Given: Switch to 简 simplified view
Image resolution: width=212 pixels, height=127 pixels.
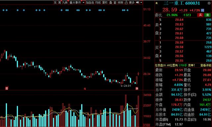Looking at the screenshot, I should (x=59, y=2).
